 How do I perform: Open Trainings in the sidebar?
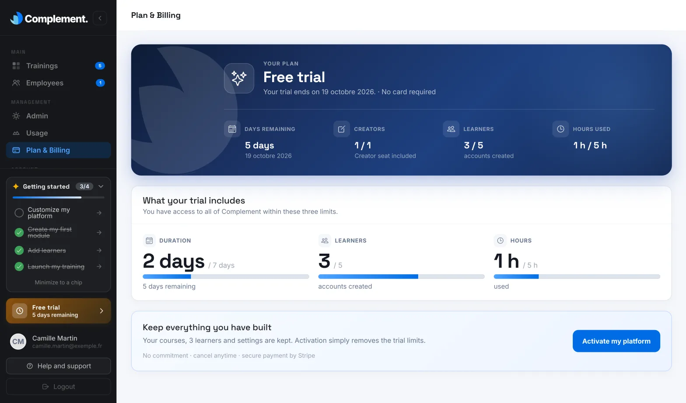pyautogui.click(x=58, y=66)
